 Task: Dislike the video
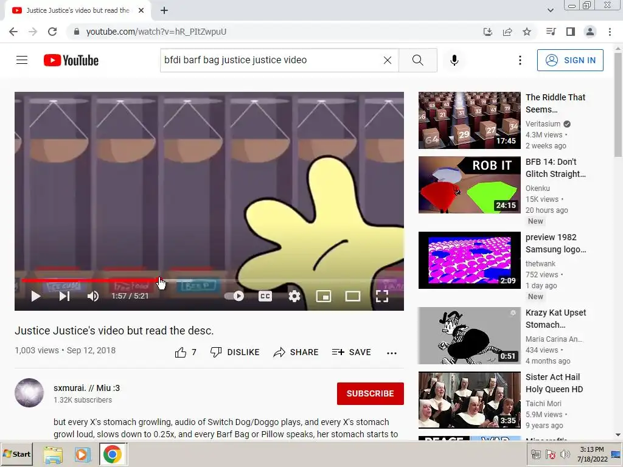pos(235,352)
